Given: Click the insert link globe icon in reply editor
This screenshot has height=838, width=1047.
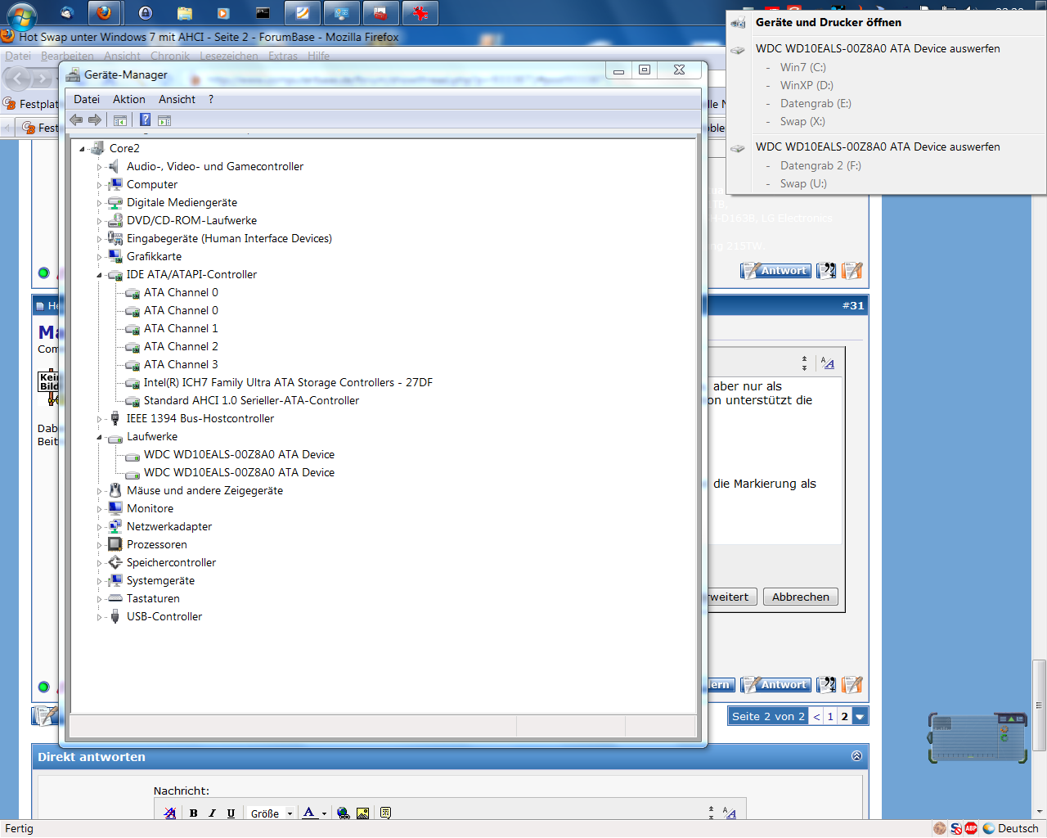Looking at the screenshot, I should point(344,813).
